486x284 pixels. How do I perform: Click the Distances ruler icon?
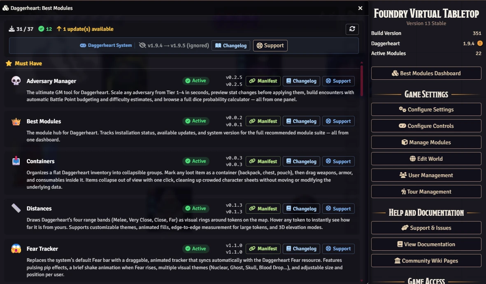pyautogui.click(x=16, y=208)
